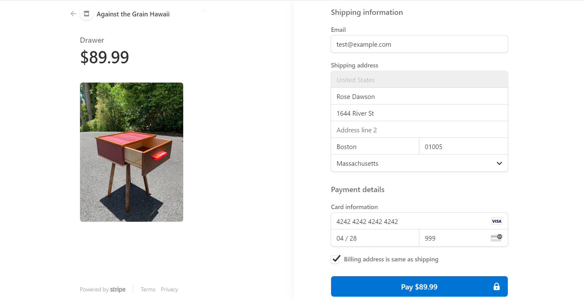
Task: Click the Pay $89.99 button
Action: pyautogui.click(x=419, y=286)
